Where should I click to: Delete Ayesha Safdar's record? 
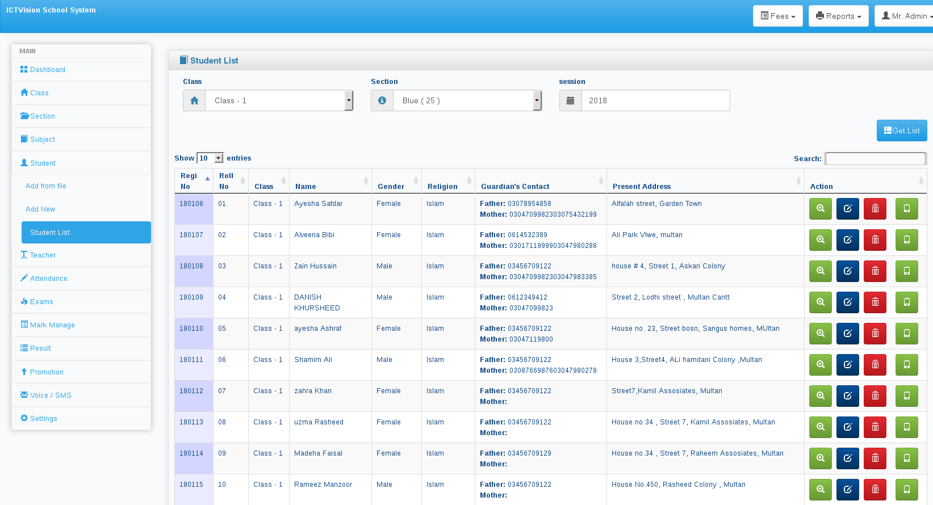click(875, 209)
